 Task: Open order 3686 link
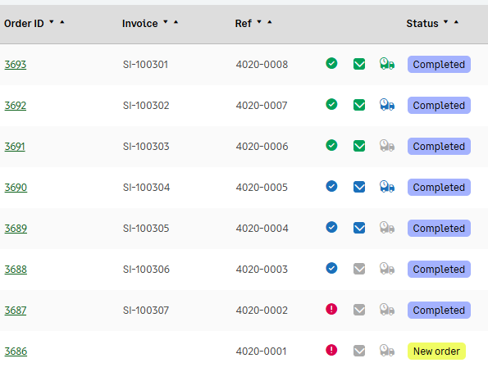pyautogui.click(x=16, y=352)
